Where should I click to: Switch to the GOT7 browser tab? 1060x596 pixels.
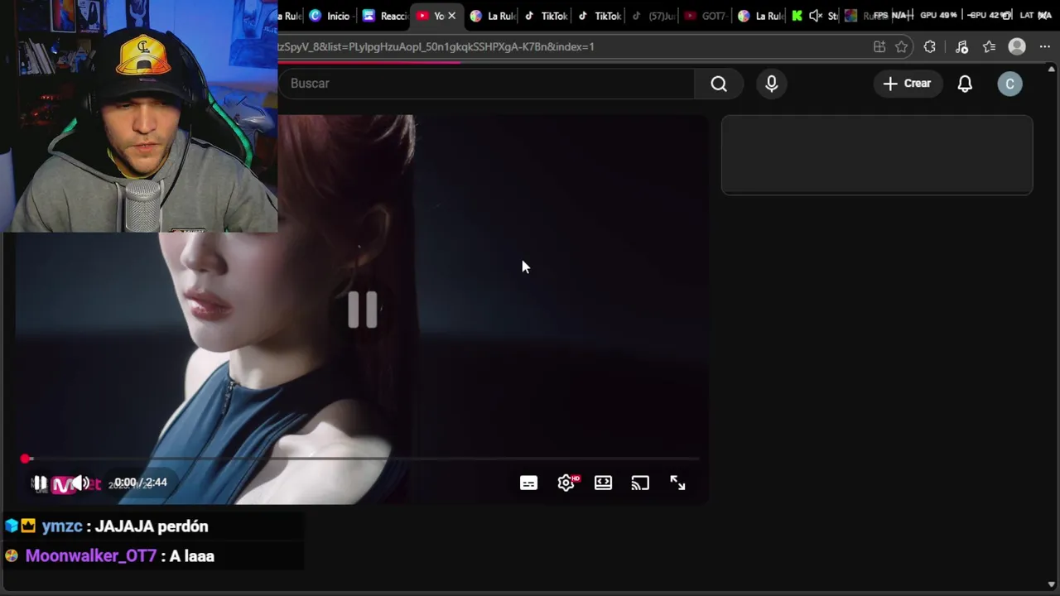[706, 16]
